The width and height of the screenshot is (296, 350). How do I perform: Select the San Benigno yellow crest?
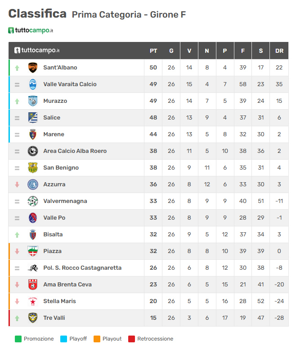click(33, 168)
